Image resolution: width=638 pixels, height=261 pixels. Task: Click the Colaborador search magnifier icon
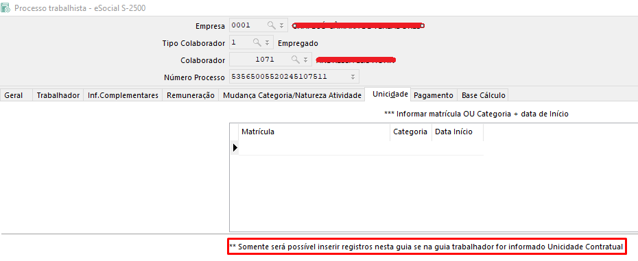pyautogui.click(x=296, y=60)
